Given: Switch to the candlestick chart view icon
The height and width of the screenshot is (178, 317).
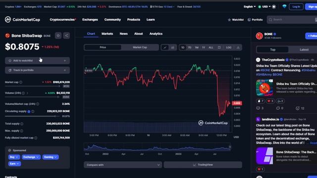Looking at the screenshot, I should [173, 47].
